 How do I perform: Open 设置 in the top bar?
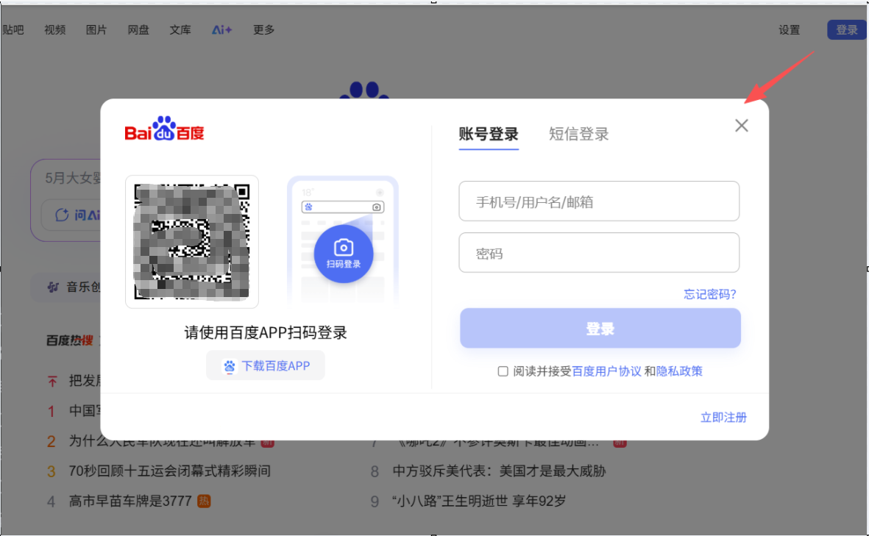point(790,30)
